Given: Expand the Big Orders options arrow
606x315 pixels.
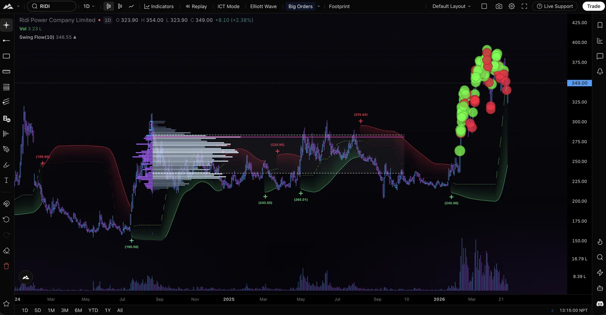Looking at the screenshot, I should pos(319,6).
